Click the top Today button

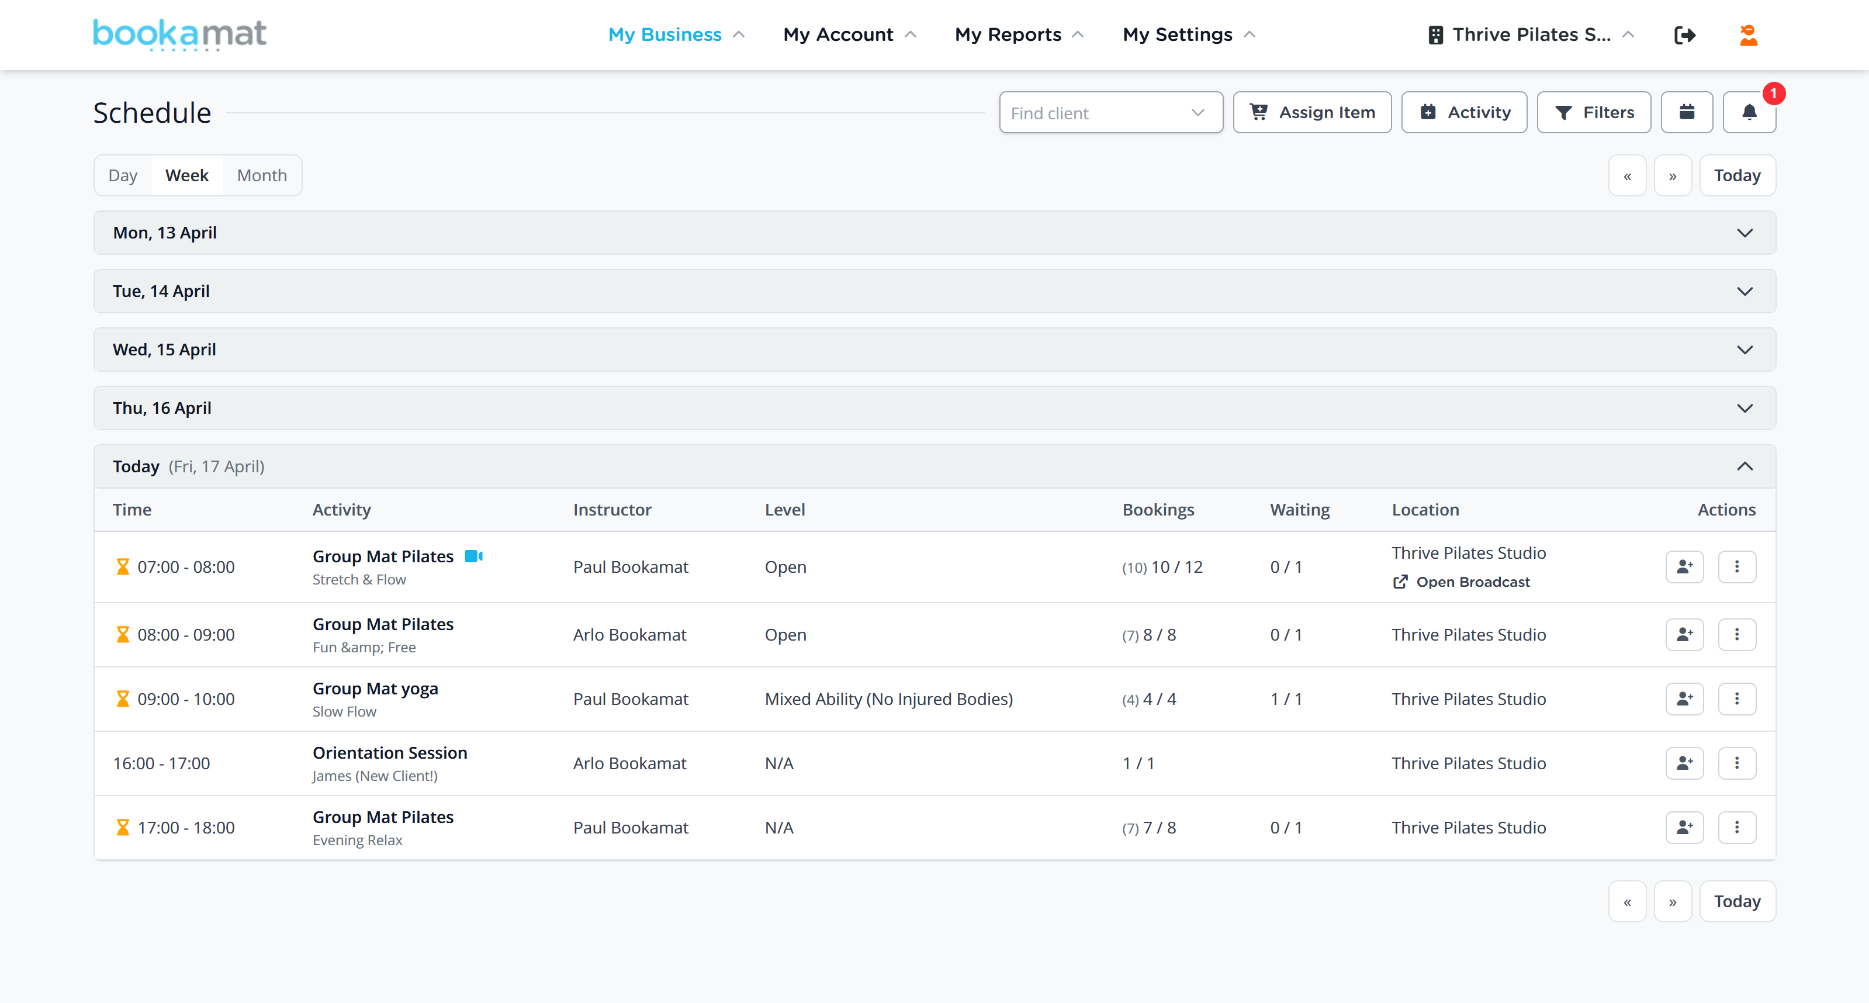pyautogui.click(x=1738, y=175)
